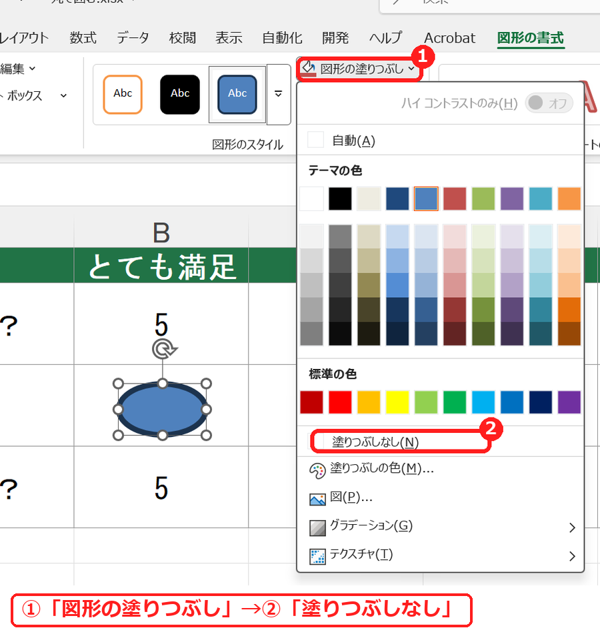
Task: Click the とても満足 header cell
Action: [x=161, y=266]
